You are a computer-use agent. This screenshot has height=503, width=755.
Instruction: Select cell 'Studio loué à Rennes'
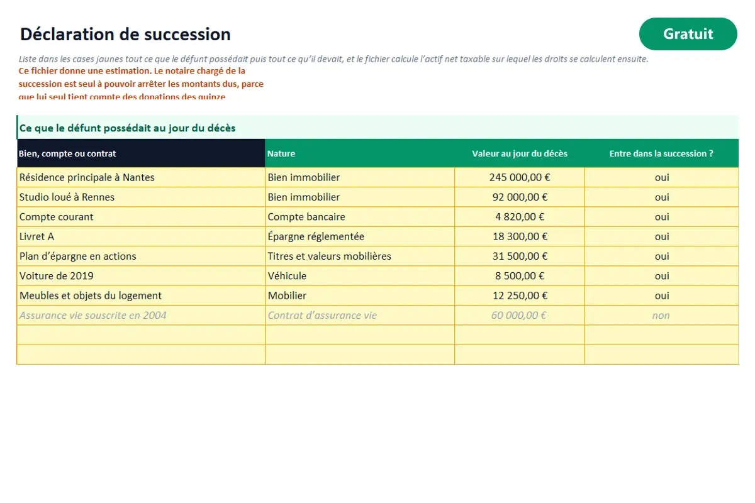tap(141, 197)
